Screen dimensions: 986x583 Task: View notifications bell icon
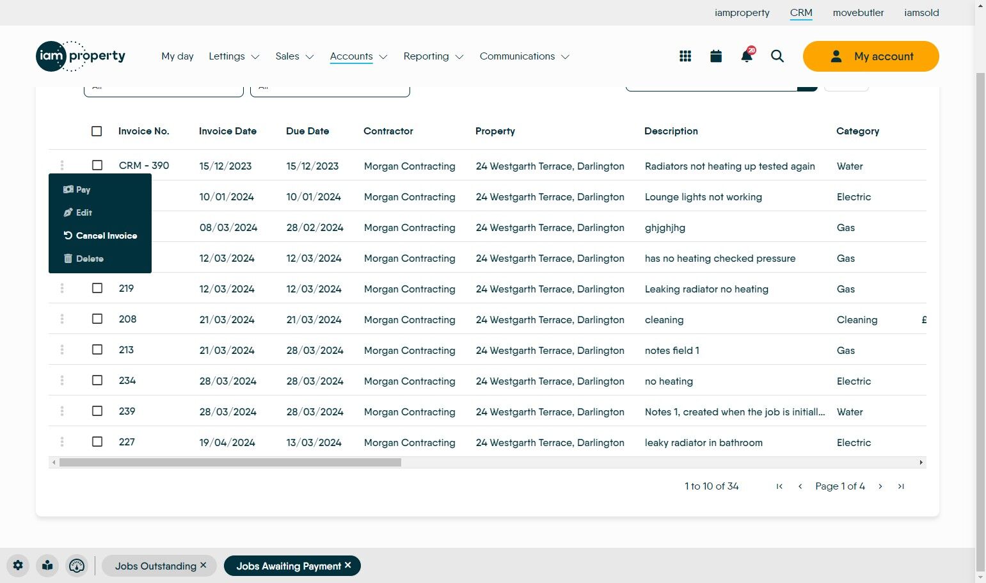[x=747, y=56]
